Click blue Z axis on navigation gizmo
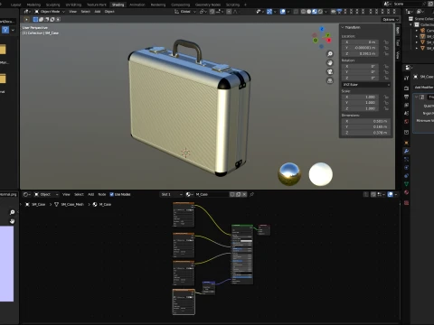 322,29
